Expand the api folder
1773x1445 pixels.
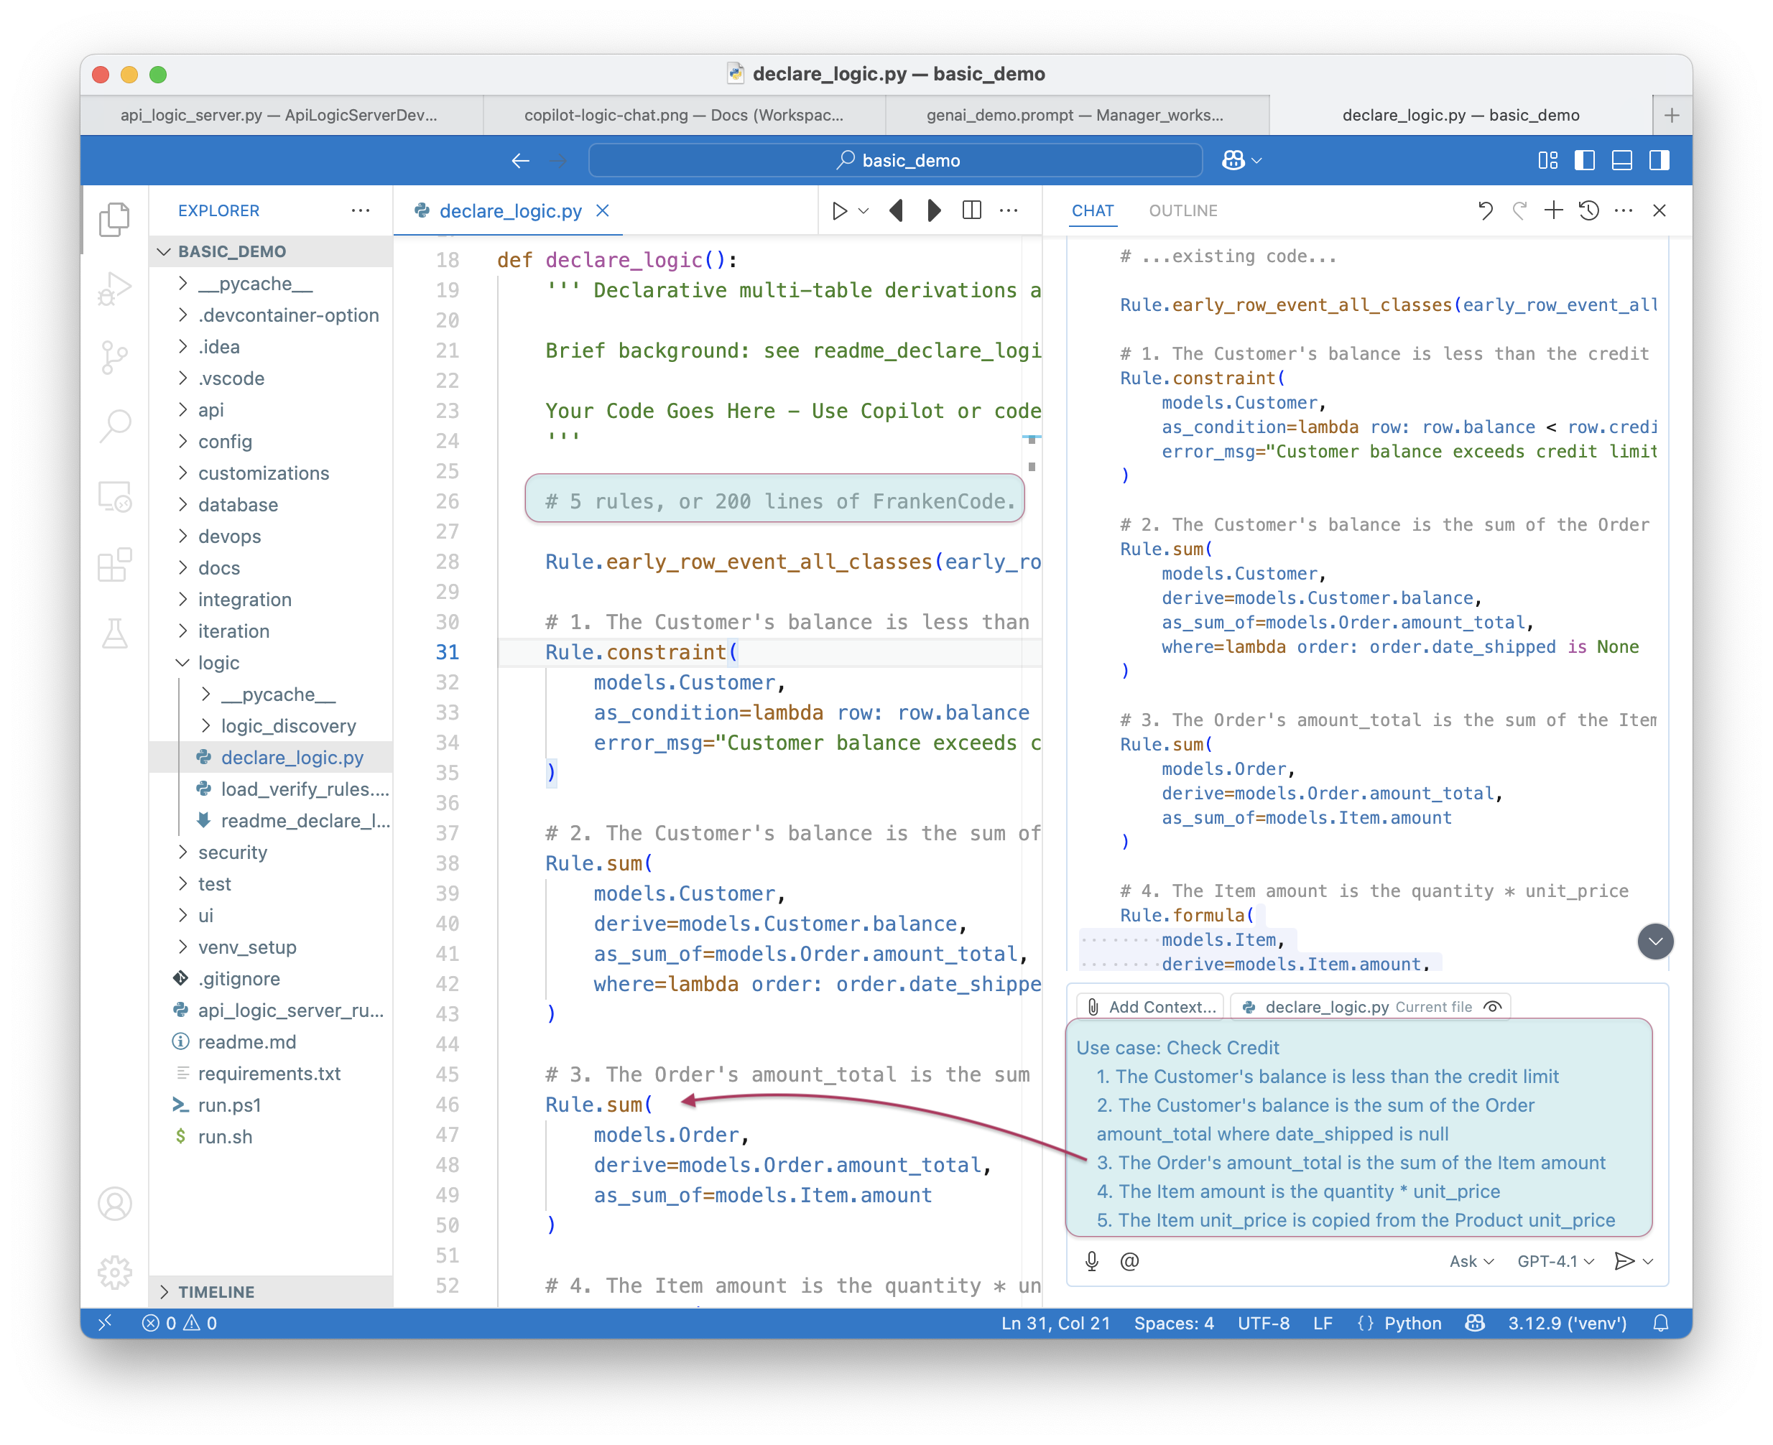[272, 409]
